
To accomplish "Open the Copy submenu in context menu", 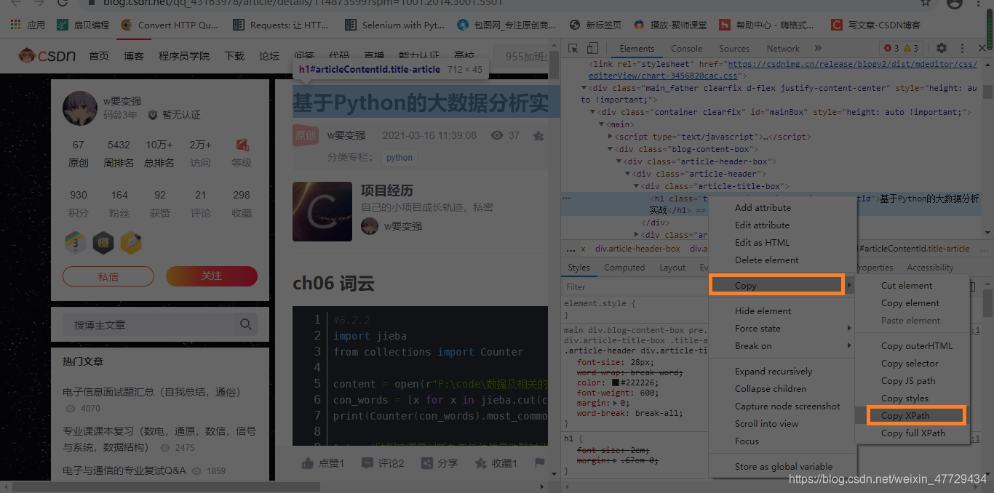I will coord(782,286).
